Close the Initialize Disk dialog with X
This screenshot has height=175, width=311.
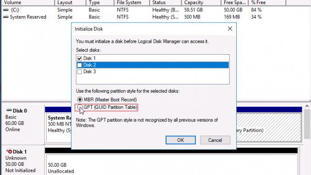[x=230, y=29]
